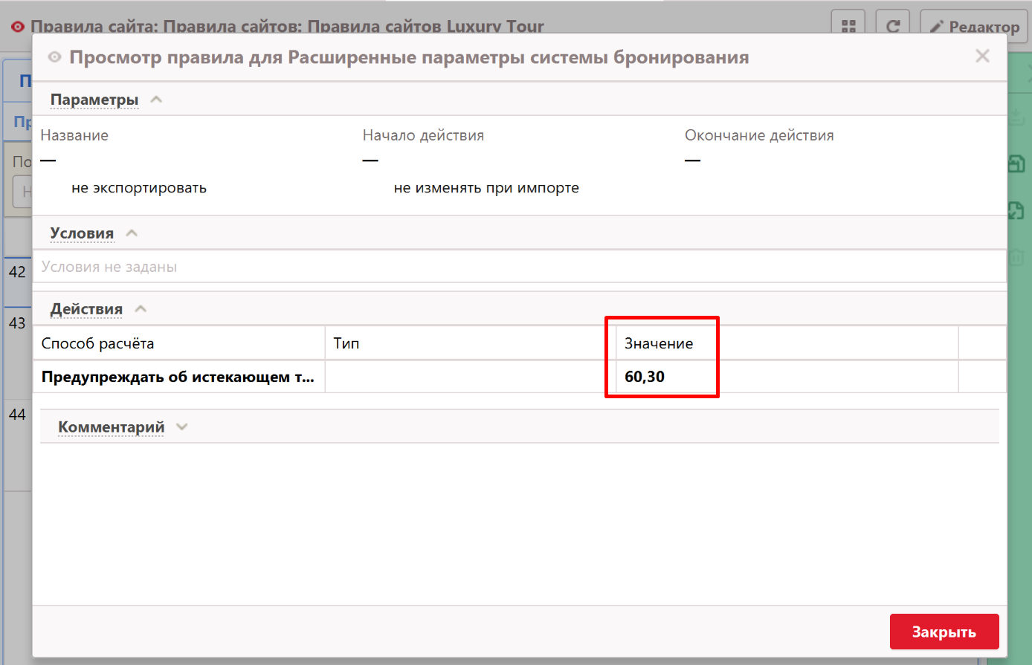Select the Предупреждать об истекающем row
This screenshot has height=665, width=1032.
(x=178, y=377)
